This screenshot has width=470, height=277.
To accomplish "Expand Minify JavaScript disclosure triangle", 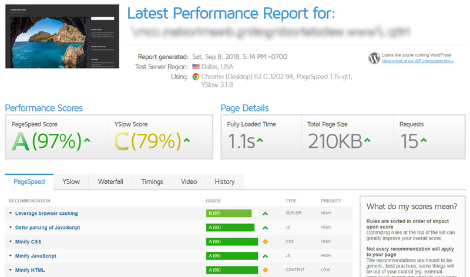I will [x=11, y=256].
